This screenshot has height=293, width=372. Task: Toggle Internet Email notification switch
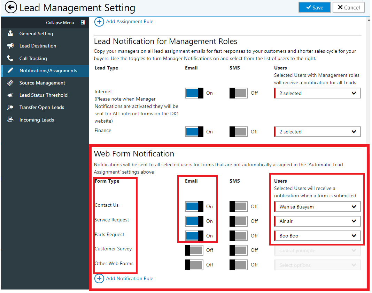[x=194, y=93]
